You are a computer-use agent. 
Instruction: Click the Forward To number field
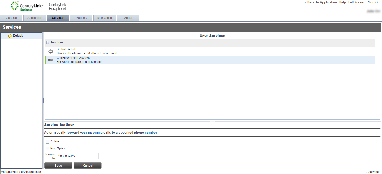coord(78,156)
